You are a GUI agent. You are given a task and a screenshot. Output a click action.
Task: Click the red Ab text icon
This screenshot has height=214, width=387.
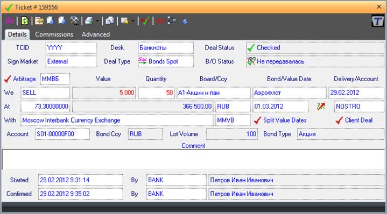(160, 21)
